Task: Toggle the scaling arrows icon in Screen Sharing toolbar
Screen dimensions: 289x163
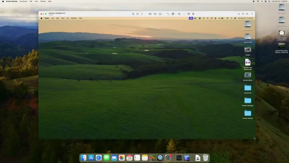Action: (167, 14)
